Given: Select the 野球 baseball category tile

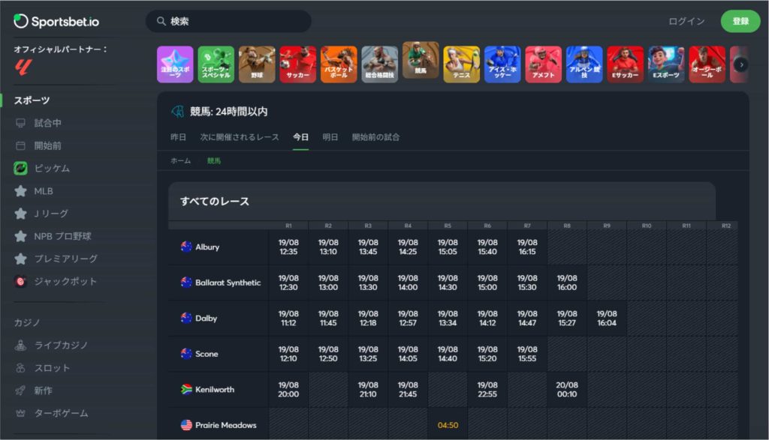Looking at the screenshot, I should [257, 64].
